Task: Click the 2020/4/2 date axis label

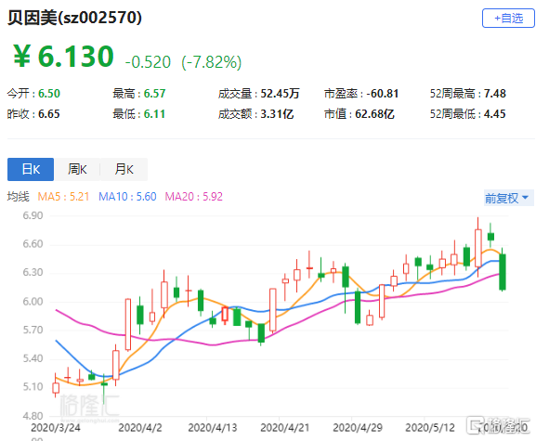Action: [x=140, y=428]
